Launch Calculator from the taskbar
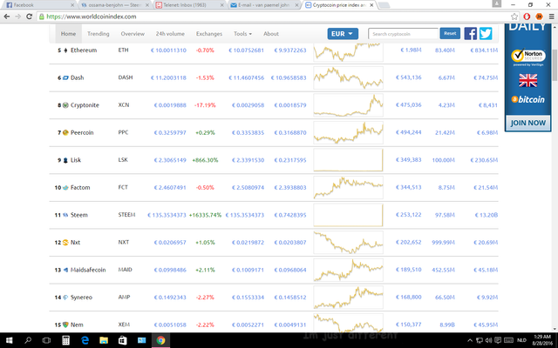Screen dimensions: 558x348 65,340
